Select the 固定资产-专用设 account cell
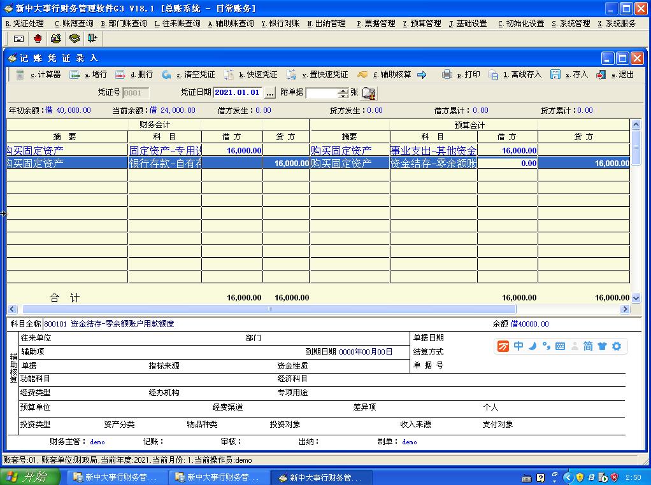 pyautogui.click(x=165, y=150)
